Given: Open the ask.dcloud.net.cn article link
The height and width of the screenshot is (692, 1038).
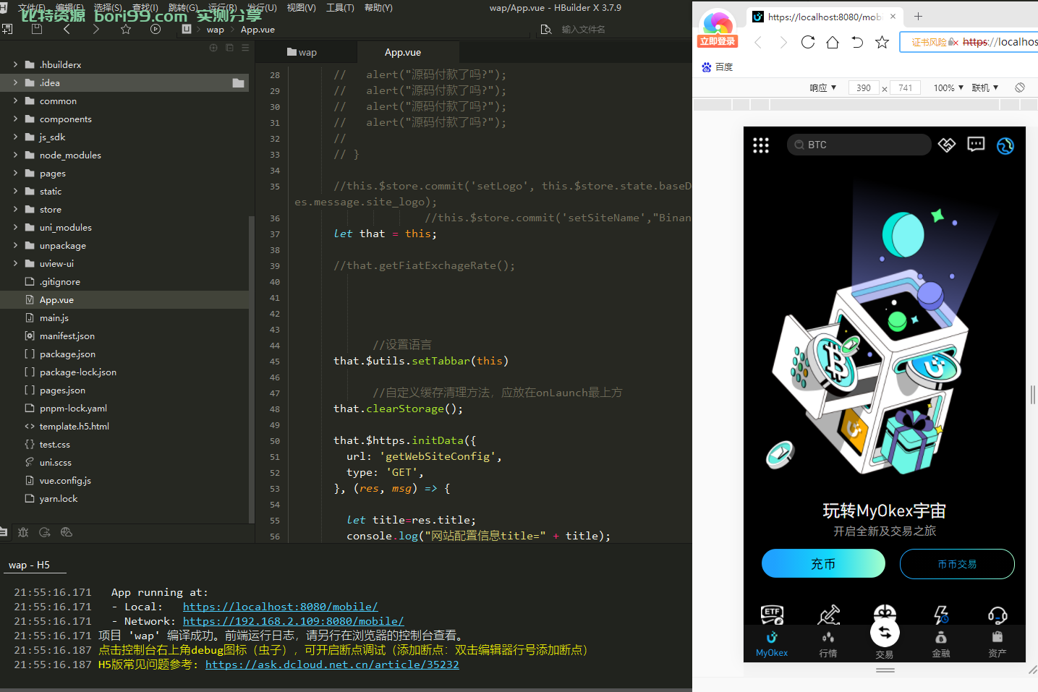Looking at the screenshot, I should point(332,665).
